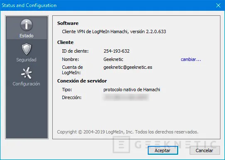The height and width of the screenshot is (160, 225).
Task: Click the blurred Dirección address value
Action: pos(126,97)
